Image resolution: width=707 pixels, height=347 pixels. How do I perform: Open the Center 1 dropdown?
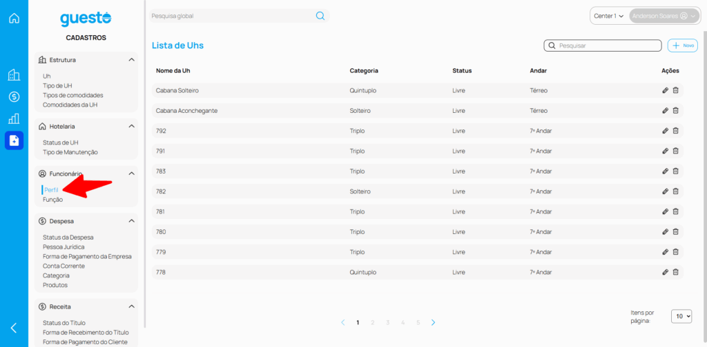coord(608,16)
